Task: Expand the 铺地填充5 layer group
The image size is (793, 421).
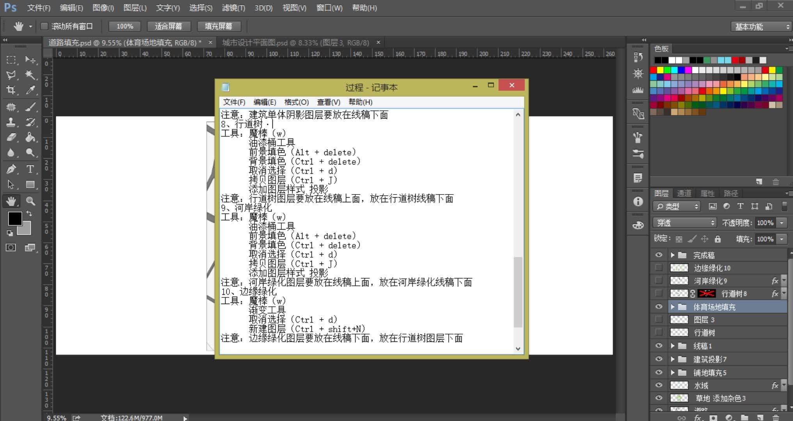Action: click(672, 372)
